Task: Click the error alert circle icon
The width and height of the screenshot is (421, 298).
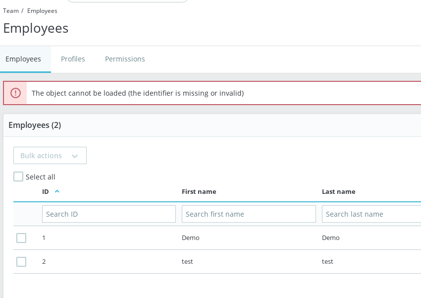Action: click(15, 93)
